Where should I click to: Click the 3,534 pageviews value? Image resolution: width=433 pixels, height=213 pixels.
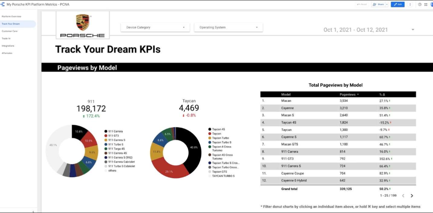coord(344,101)
